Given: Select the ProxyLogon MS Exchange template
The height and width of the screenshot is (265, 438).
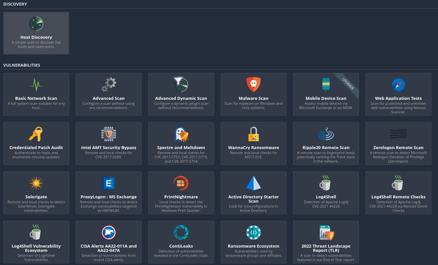Looking at the screenshot, I should 109,193.
